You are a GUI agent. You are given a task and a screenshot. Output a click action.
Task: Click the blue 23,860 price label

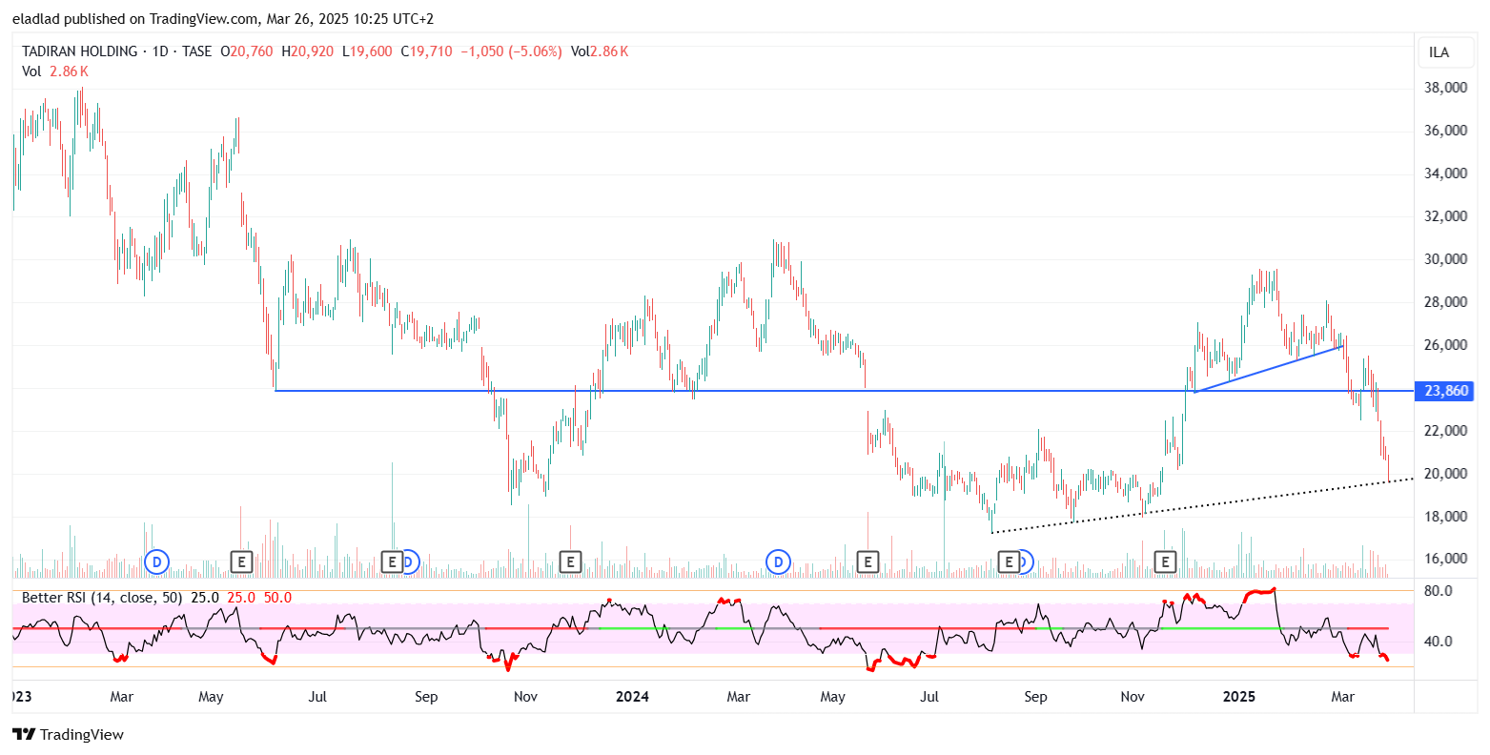click(1446, 391)
